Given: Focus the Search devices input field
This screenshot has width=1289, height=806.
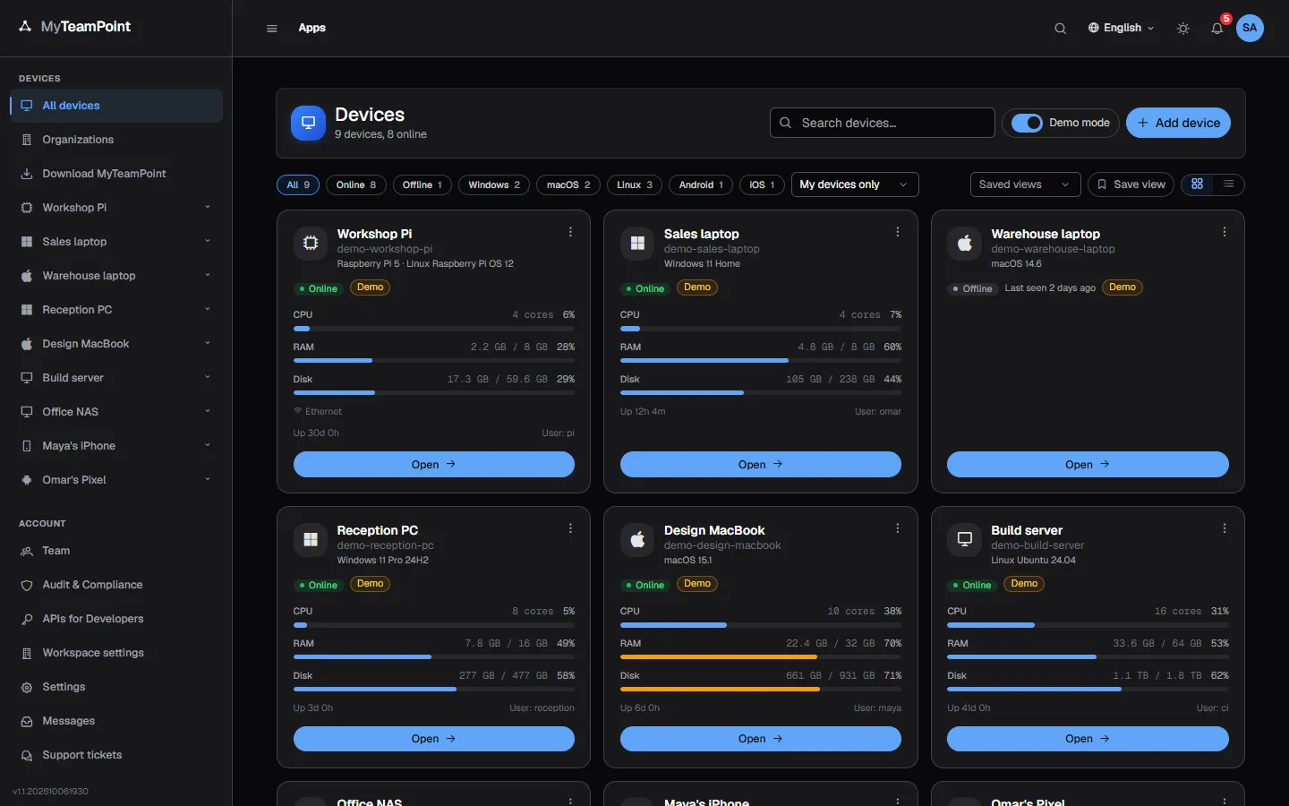Looking at the screenshot, I should point(883,123).
